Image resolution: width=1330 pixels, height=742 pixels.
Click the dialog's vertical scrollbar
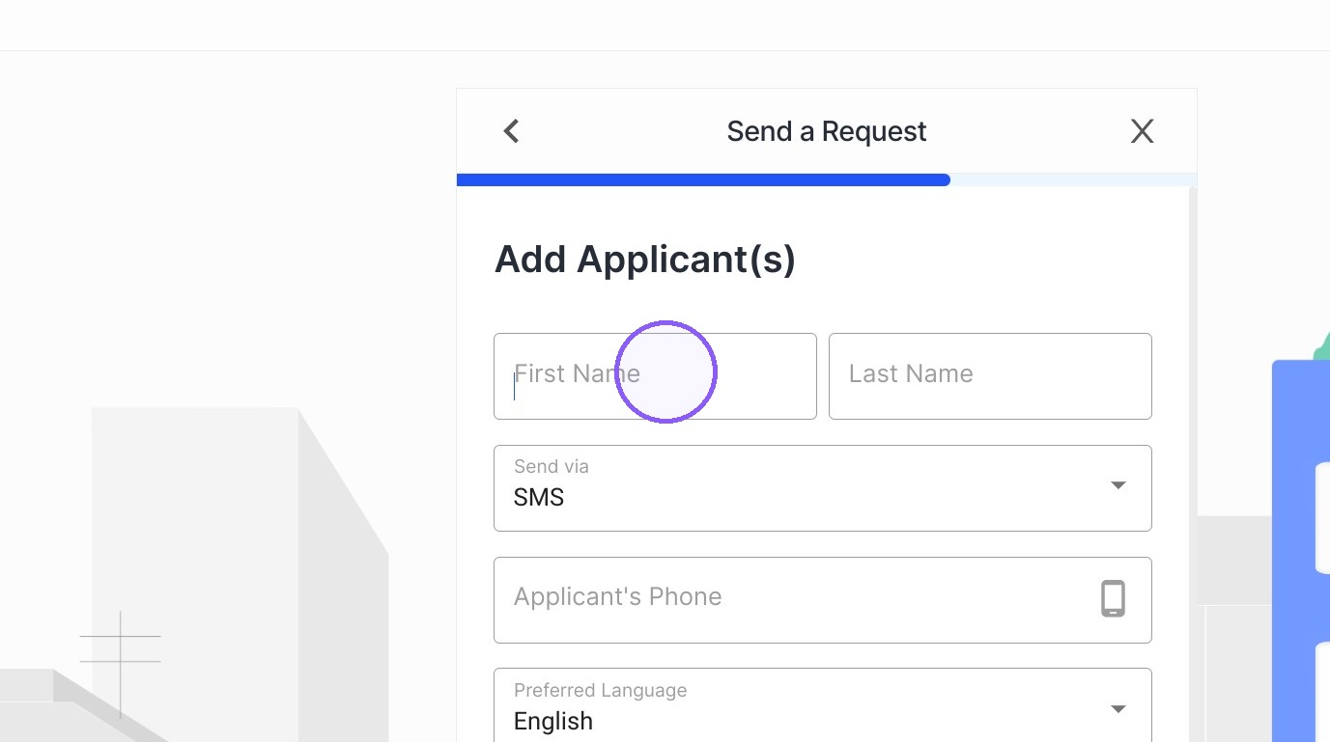(x=1193, y=463)
